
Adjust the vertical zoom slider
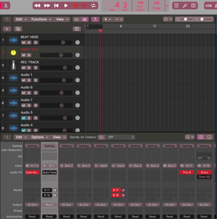click(185, 19)
